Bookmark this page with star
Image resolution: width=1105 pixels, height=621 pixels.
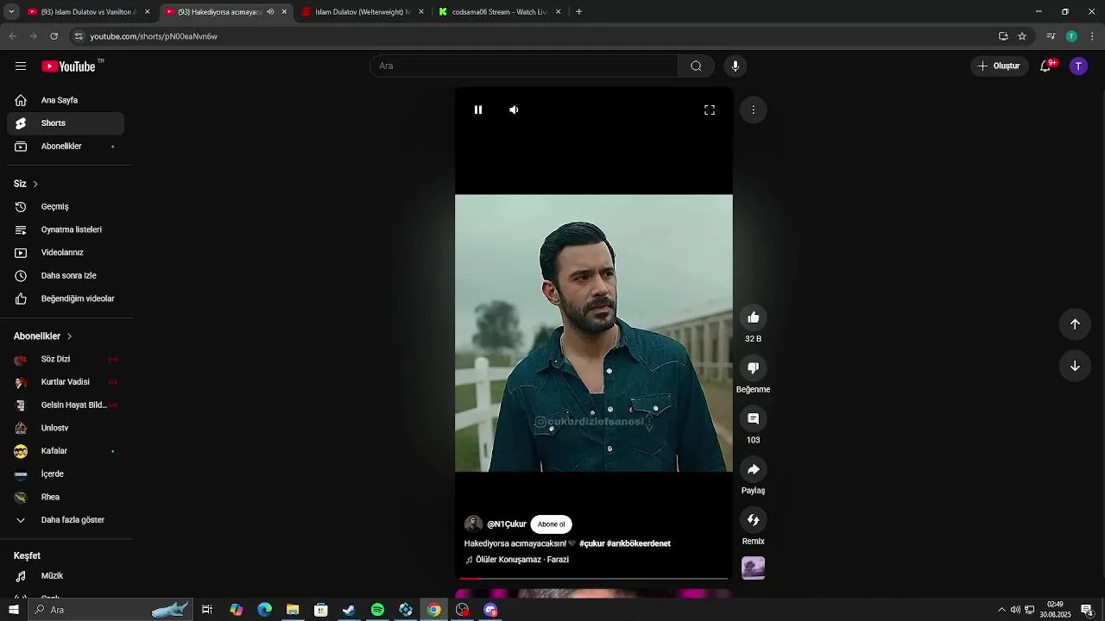[x=1022, y=36]
